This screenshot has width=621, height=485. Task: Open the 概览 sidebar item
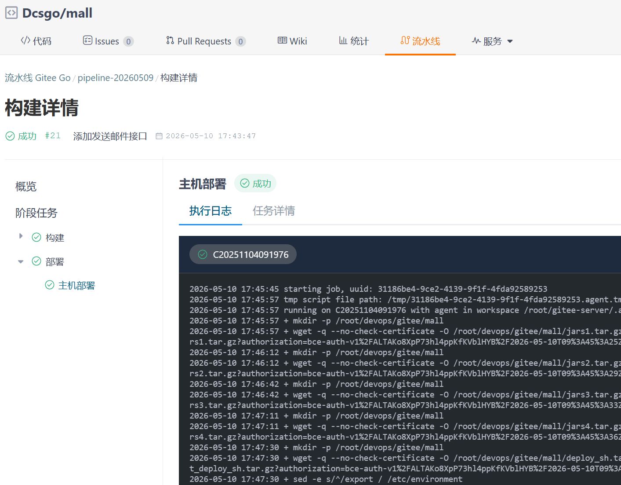[26, 187]
